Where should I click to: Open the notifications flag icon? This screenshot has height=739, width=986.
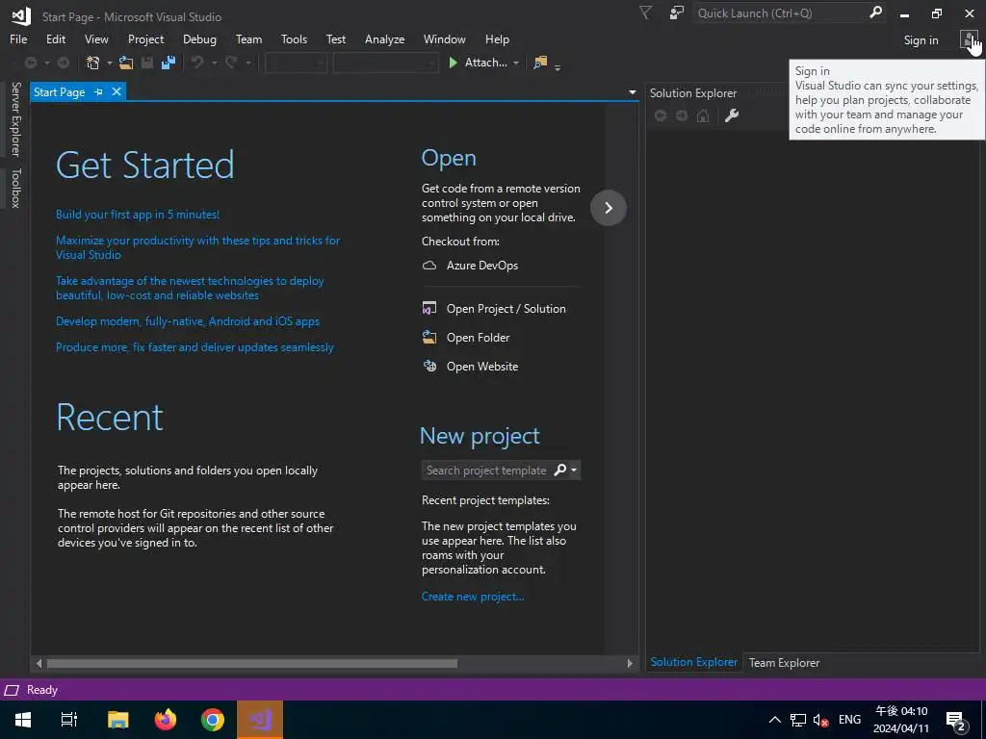(646, 13)
